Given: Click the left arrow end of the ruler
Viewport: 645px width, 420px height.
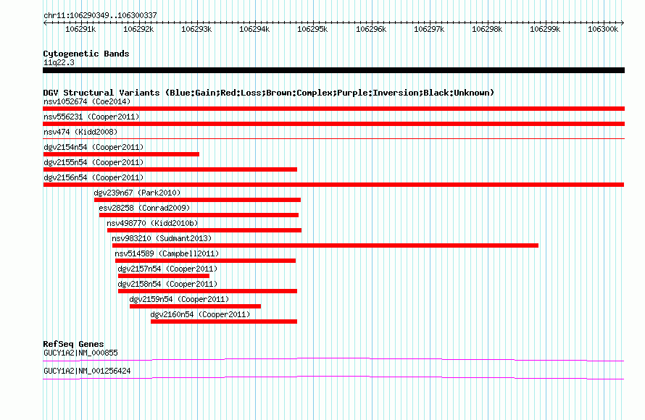Looking at the screenshot, I should tap(45, 22).
